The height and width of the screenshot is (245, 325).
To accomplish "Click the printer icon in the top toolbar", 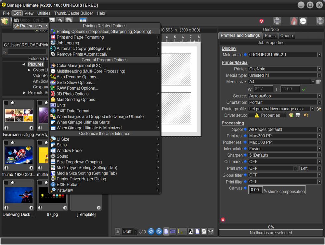I will tap(277, 21).
